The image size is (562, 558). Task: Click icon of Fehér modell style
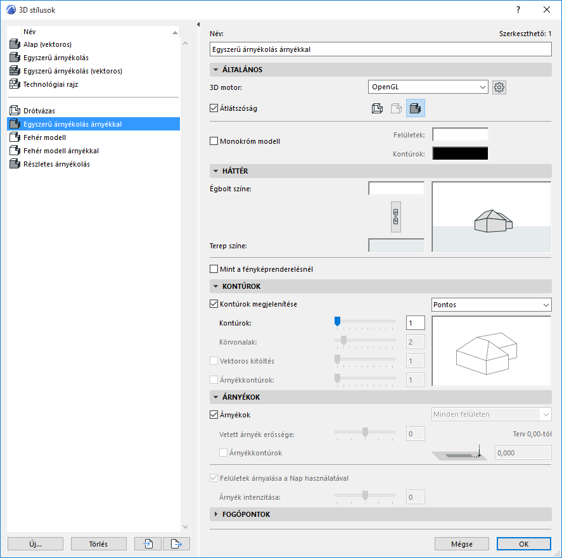click(15, 137)
